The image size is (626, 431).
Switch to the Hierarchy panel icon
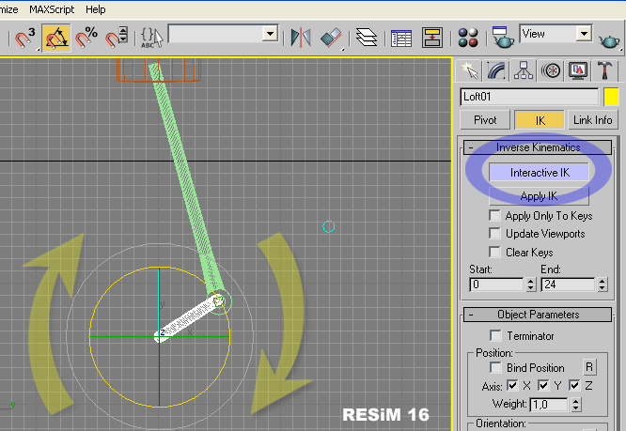pyautogui.click(x=525, y=71)
